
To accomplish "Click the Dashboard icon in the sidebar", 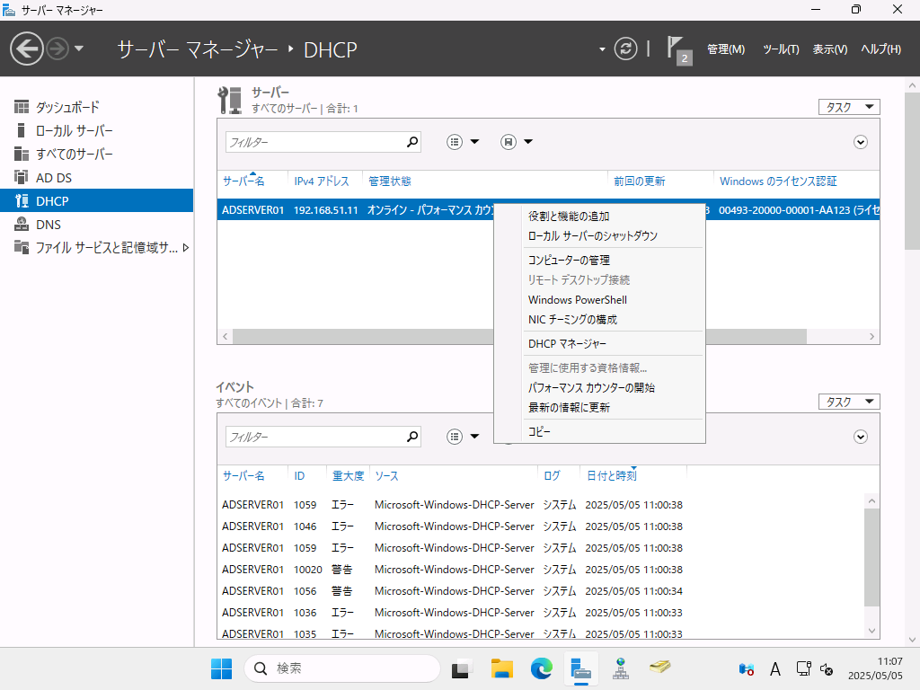I will (x=22, y=107).
